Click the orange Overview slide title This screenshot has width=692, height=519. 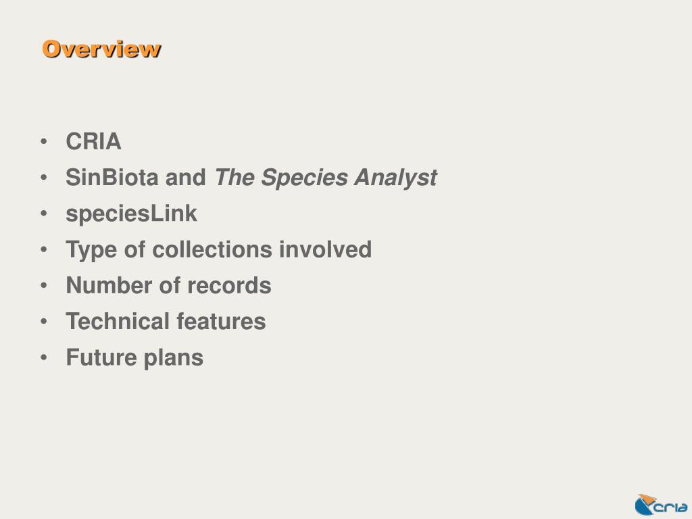coord(101,49)
